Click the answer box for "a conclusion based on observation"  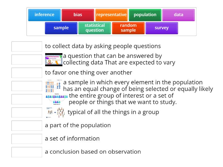pos(26,152)
